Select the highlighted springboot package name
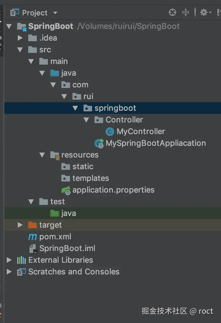This screenshot has height=323, width=221. (x=115, y=109)
